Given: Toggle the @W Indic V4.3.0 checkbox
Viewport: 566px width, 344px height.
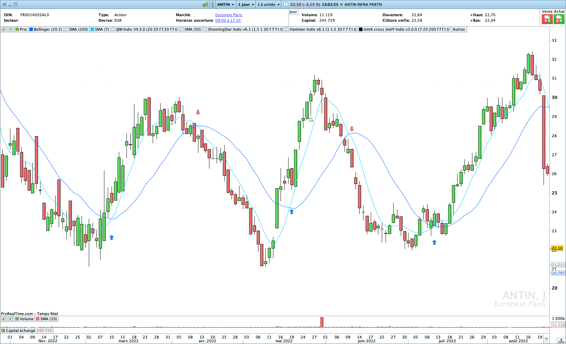Looking at the screenshot, I should tap(113, 29).
